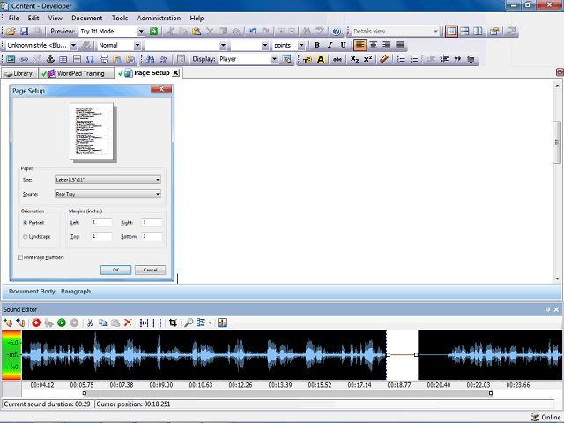Cut selected audio with scissors icon
Screen dimensions: 564x423
click(x=90, y=323)
